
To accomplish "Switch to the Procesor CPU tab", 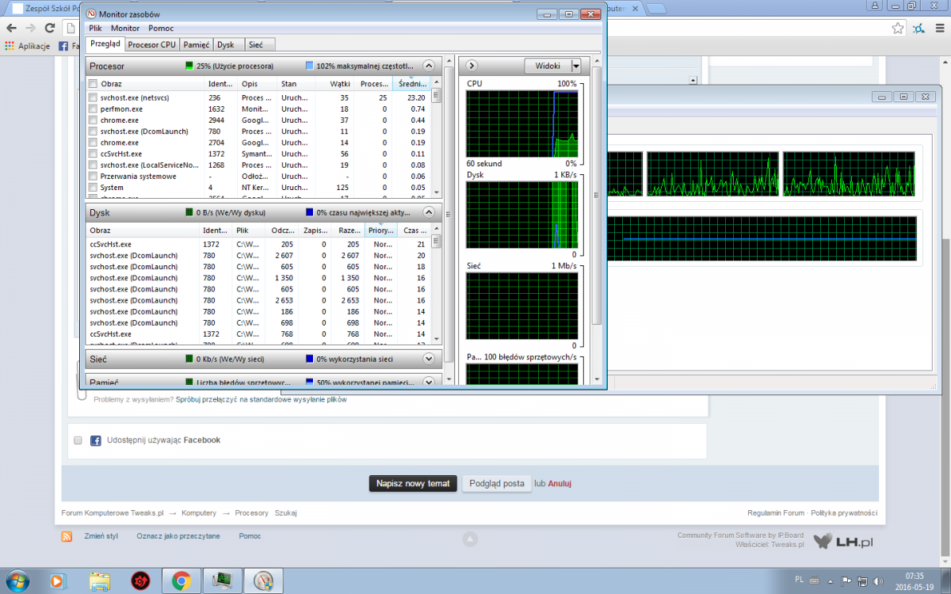I will pyautogui.click(x=151, y=44).
